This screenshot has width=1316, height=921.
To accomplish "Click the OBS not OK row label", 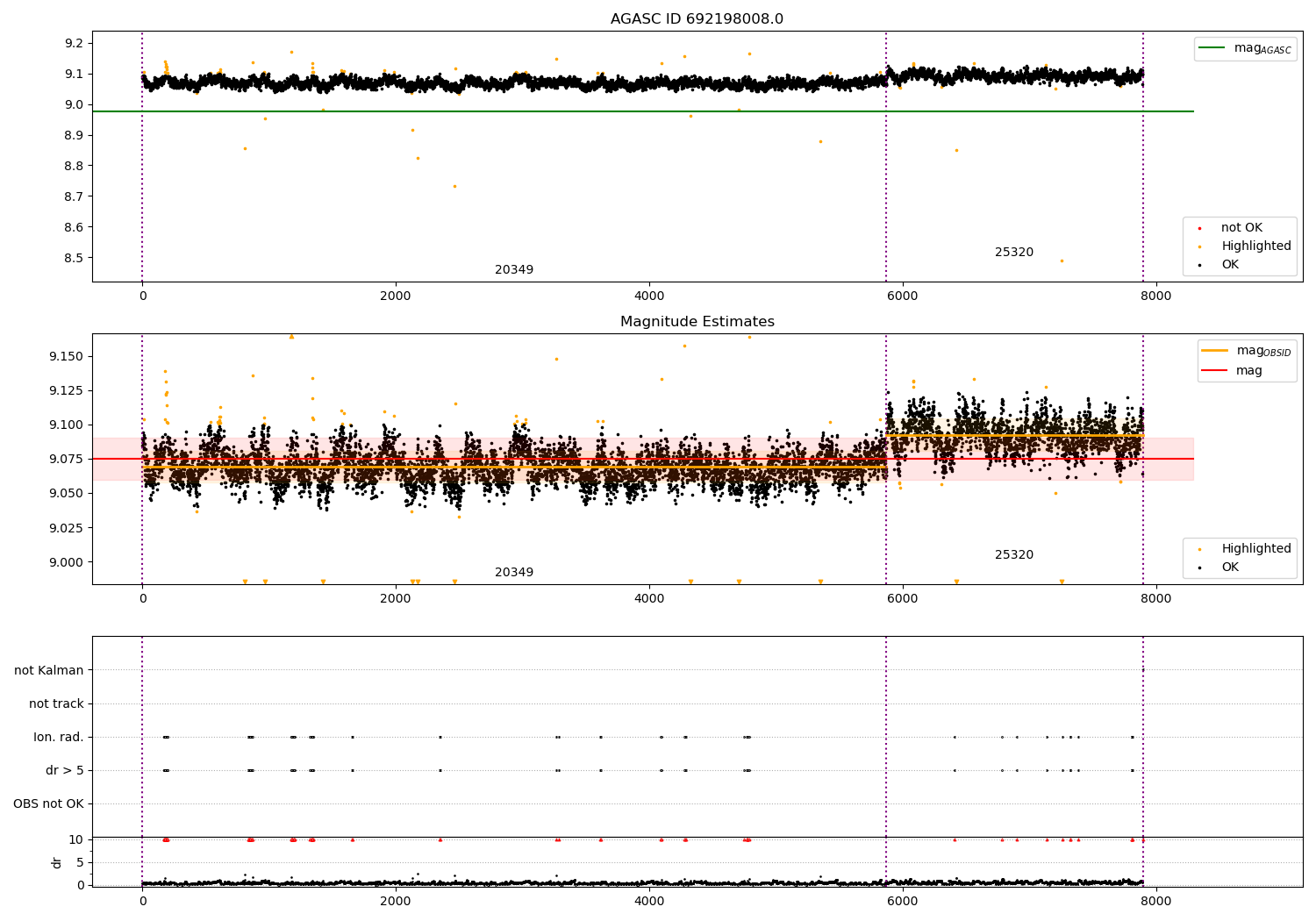I will point(49,803).
